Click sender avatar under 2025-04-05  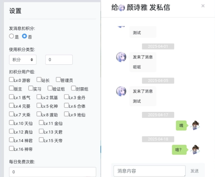121,91
